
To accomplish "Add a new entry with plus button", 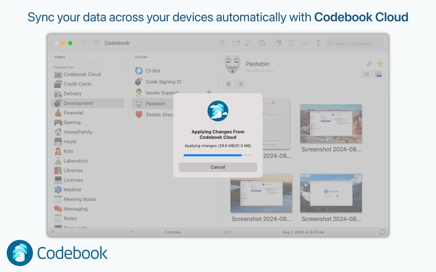I will 132,232.
